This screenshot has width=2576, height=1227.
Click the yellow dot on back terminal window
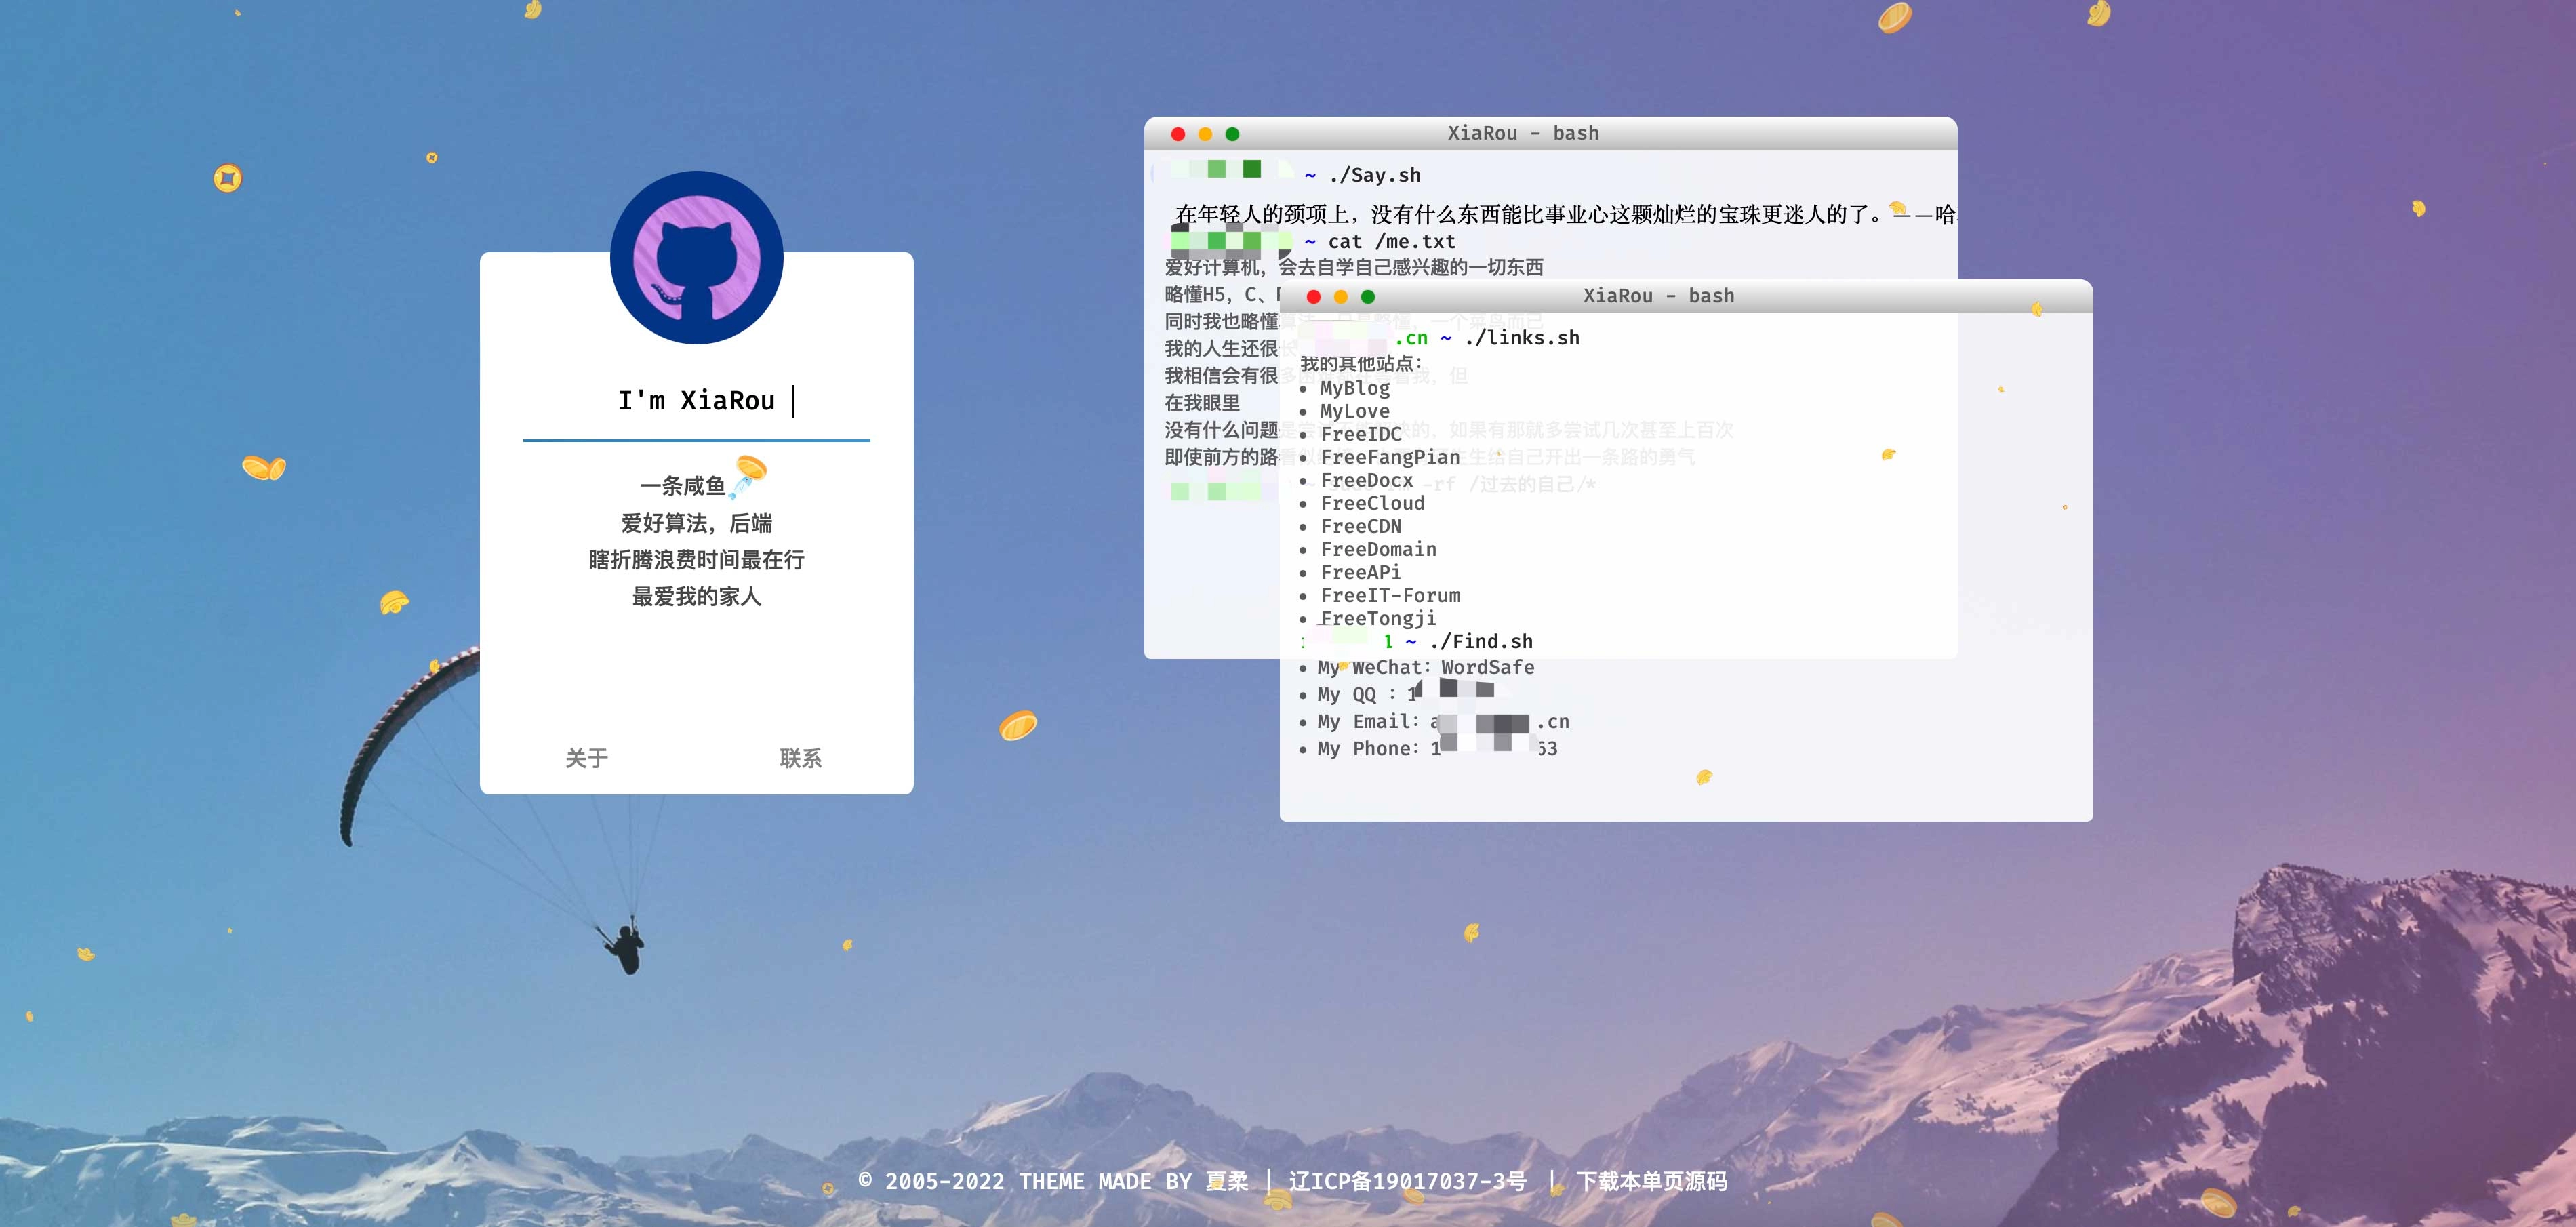[1205, 134]
